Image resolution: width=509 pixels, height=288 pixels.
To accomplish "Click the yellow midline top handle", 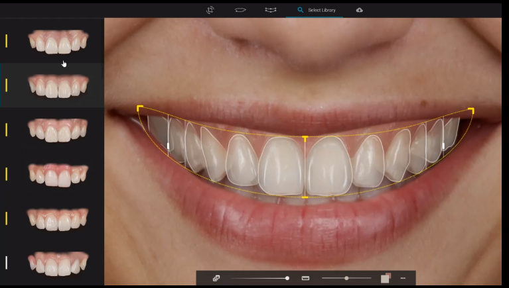I will 305,138.
